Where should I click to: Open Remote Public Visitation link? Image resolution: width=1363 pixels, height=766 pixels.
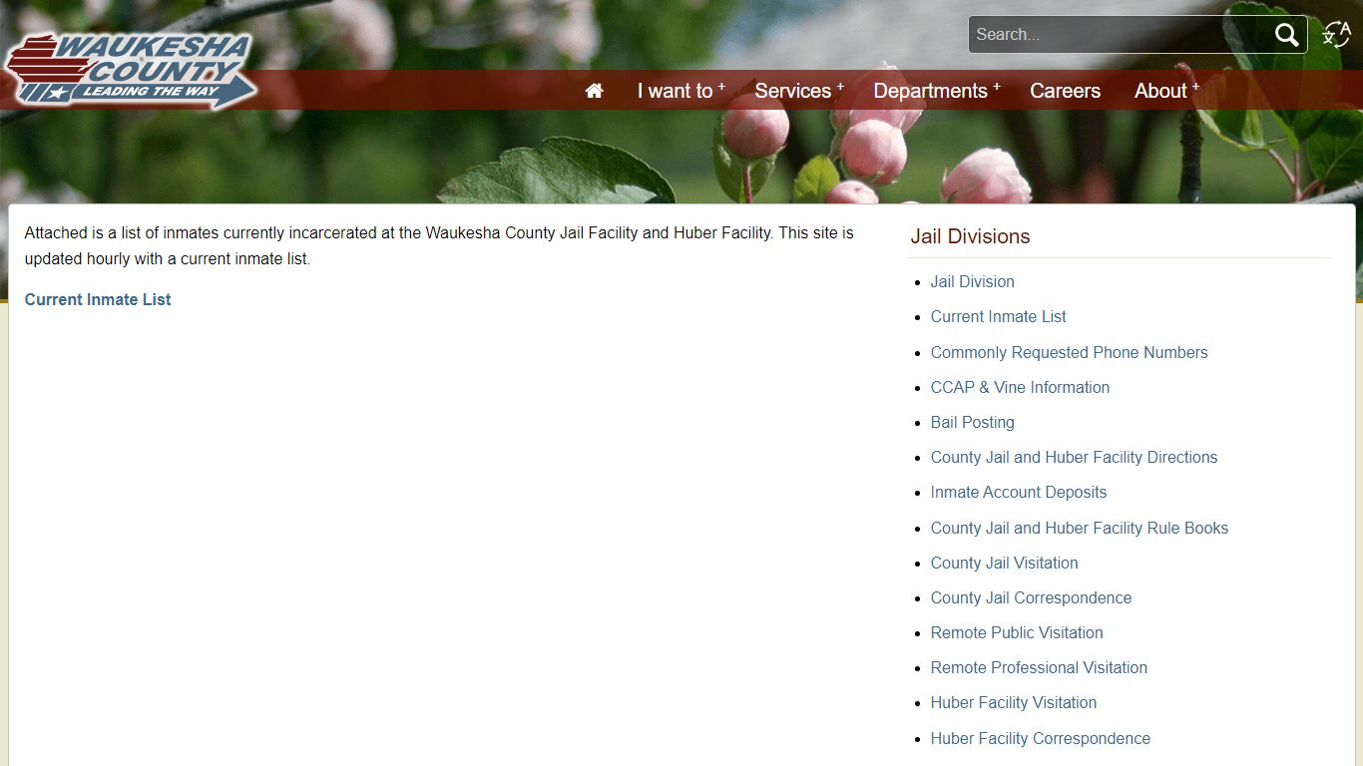(x=1016, y=632)
